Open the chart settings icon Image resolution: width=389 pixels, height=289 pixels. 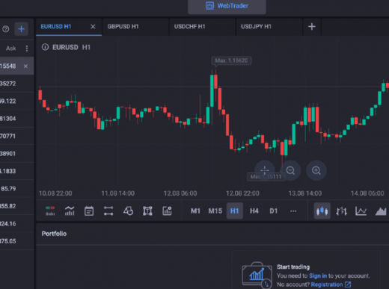(x=167, y=211)
